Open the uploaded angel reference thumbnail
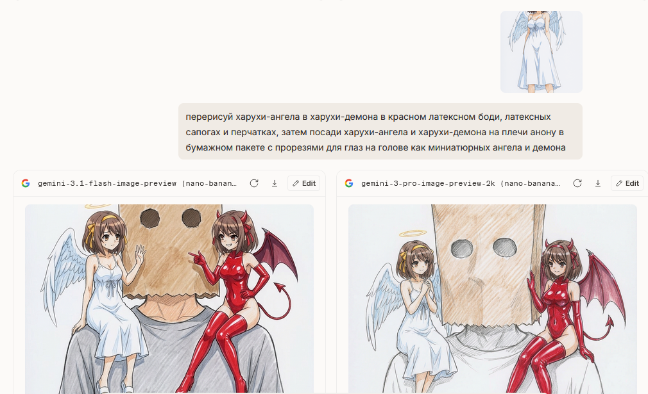648x394 pixels. pos(541,51)
